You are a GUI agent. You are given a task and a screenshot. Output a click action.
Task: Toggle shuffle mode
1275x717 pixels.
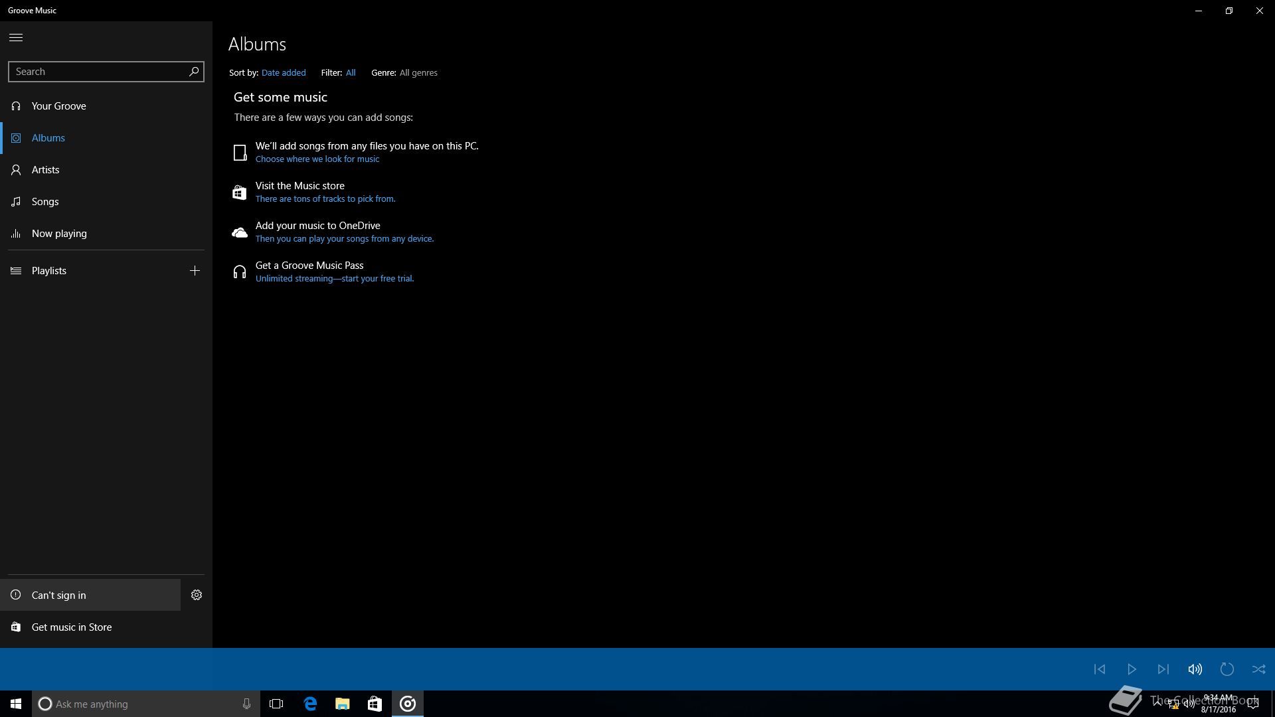pyautogui.click(x=1259, y=669)
